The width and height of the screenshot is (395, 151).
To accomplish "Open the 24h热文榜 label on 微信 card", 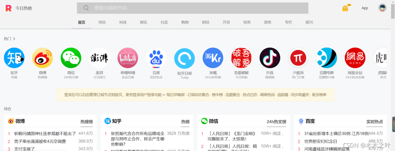I will [277, 122].
